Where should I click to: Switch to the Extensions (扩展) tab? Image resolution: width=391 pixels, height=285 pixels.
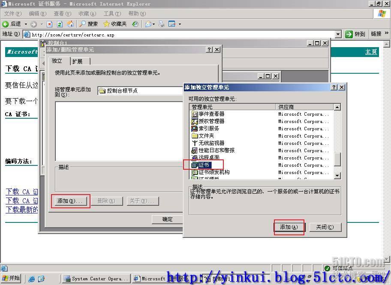point(80,61)
